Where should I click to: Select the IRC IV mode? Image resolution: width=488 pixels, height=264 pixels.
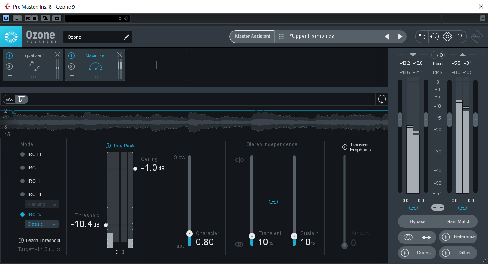click(x=31, y=215)
